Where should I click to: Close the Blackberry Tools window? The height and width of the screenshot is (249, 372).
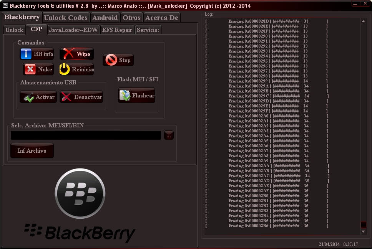click(x=365, y=3)
